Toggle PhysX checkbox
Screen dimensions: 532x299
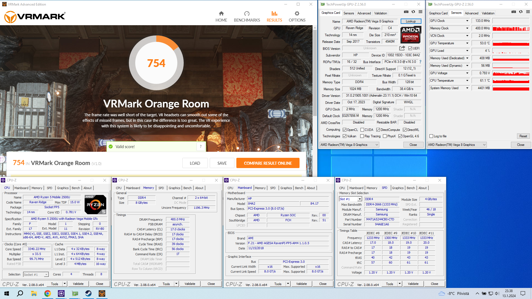pyautogui.click(x=385, y=136)
